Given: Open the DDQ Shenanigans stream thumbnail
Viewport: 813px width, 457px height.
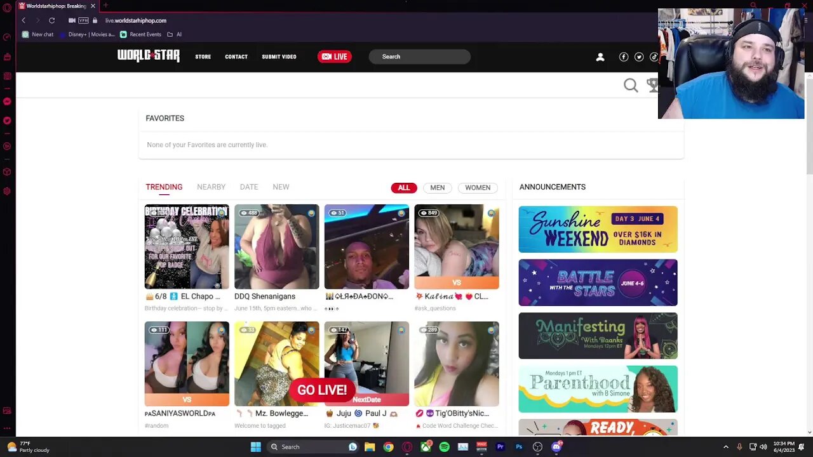Looking at the screenshot, I should coord(277,247).
